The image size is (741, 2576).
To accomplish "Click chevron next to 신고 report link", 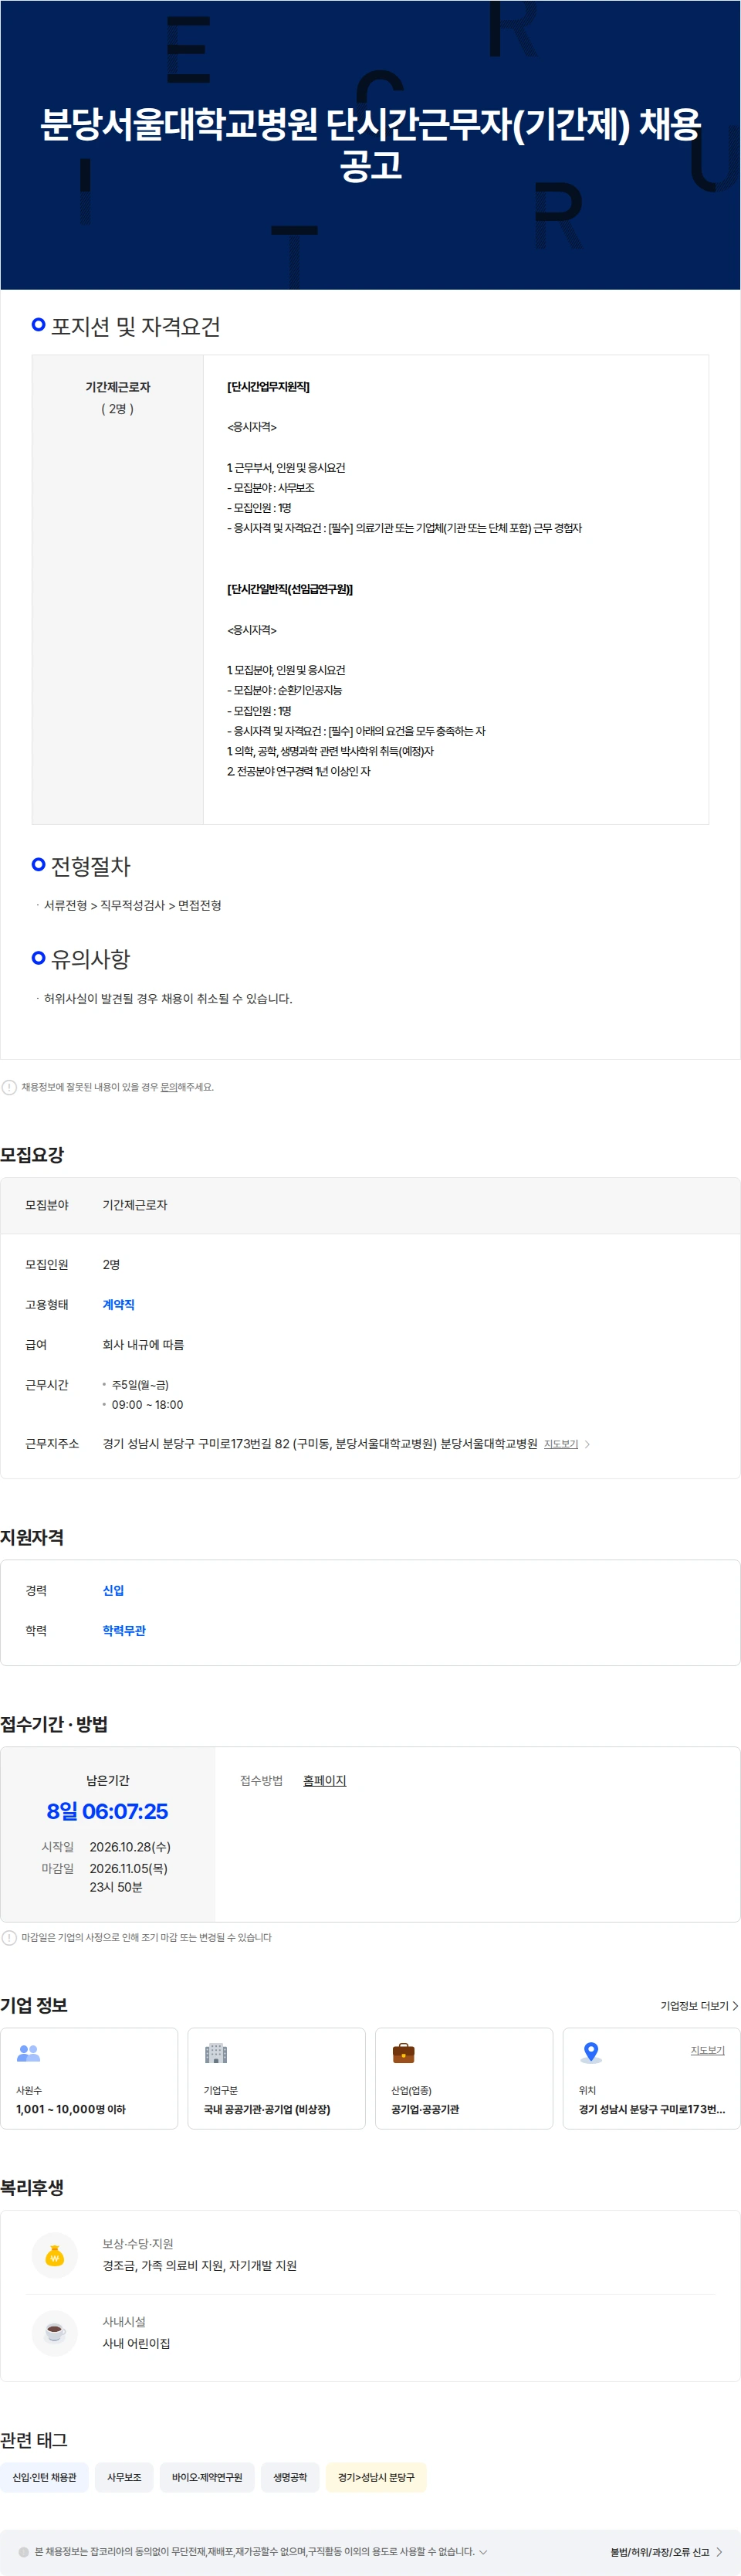I will coord(719,2552).
